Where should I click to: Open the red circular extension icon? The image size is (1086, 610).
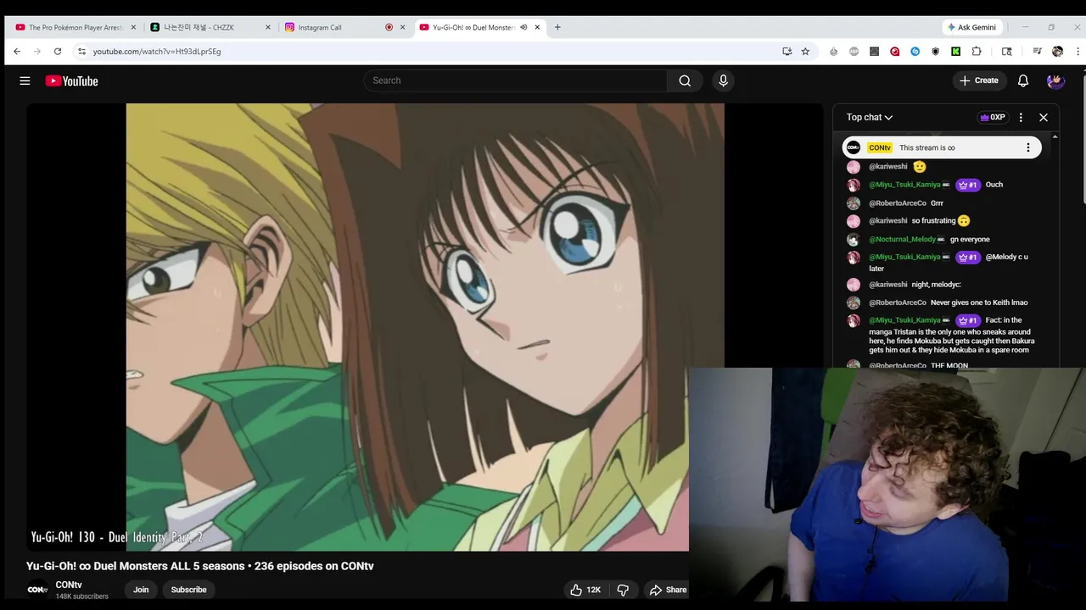click(894, 52)
